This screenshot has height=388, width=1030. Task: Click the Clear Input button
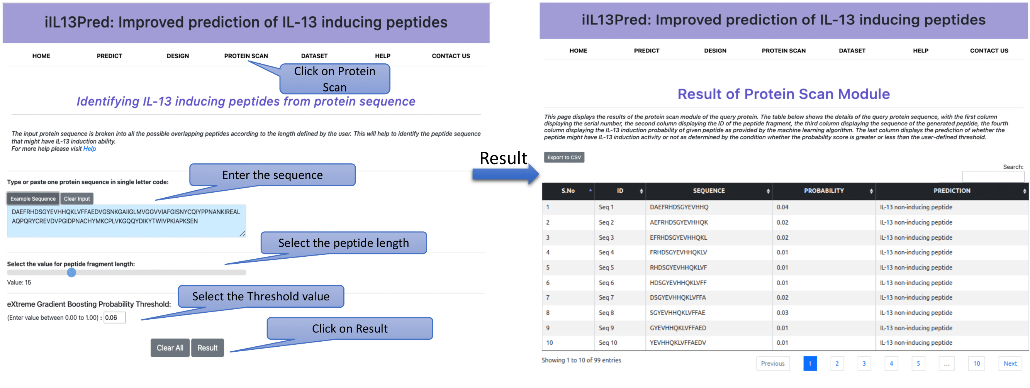(x=77, y=198)
